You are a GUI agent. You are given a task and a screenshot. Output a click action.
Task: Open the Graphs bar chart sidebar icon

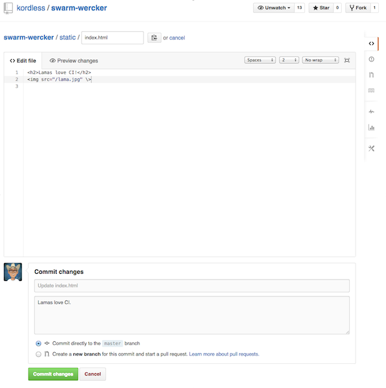coord(371,127)
